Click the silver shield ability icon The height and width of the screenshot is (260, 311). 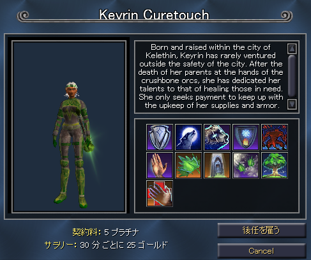(160, 137)
